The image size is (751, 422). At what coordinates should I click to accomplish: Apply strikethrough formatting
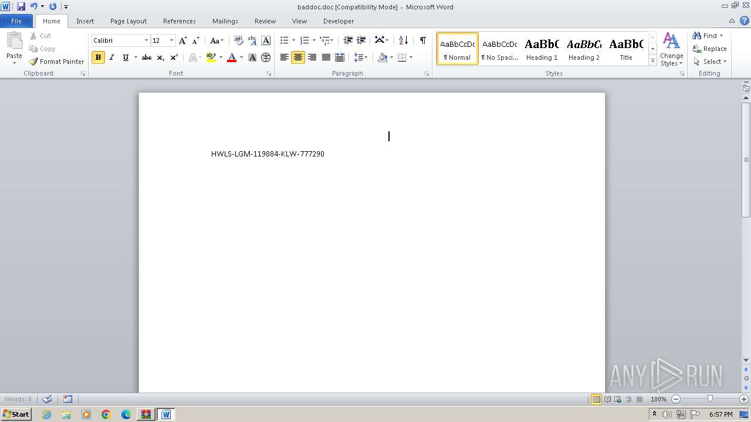tap(147, 57)
